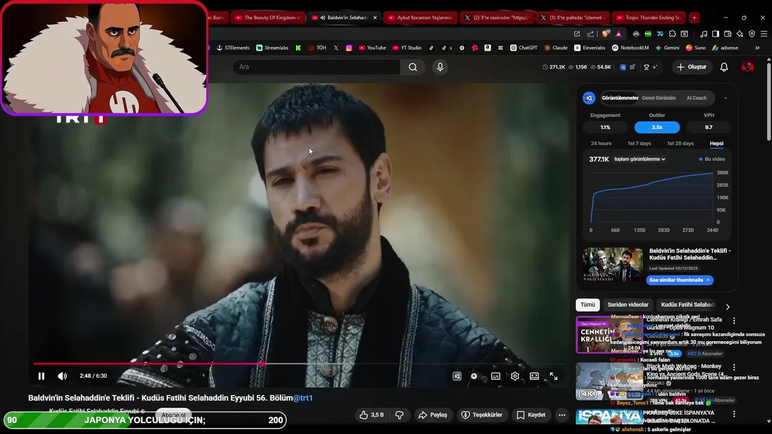Open the Instagram bookmark icon
The width and height of the screenshot is (772, 434).
[x=349, y=48]
